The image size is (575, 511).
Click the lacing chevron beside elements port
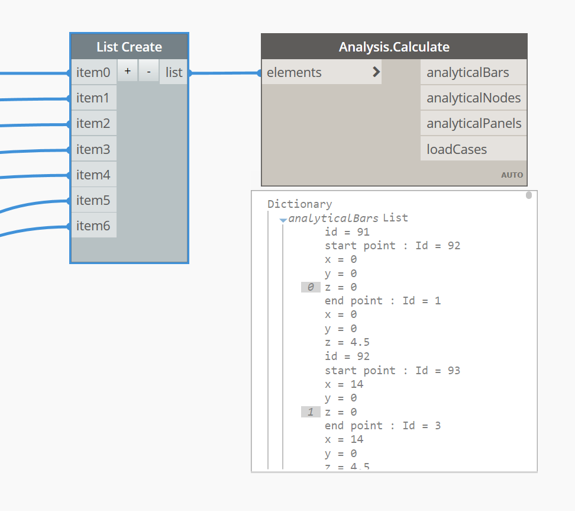point(376,72)
